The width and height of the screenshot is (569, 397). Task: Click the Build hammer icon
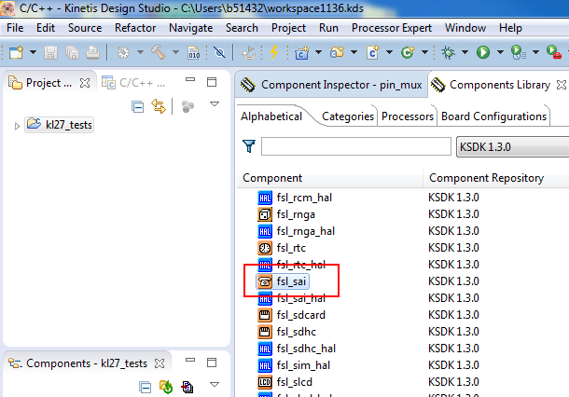(x=159, y=53)
